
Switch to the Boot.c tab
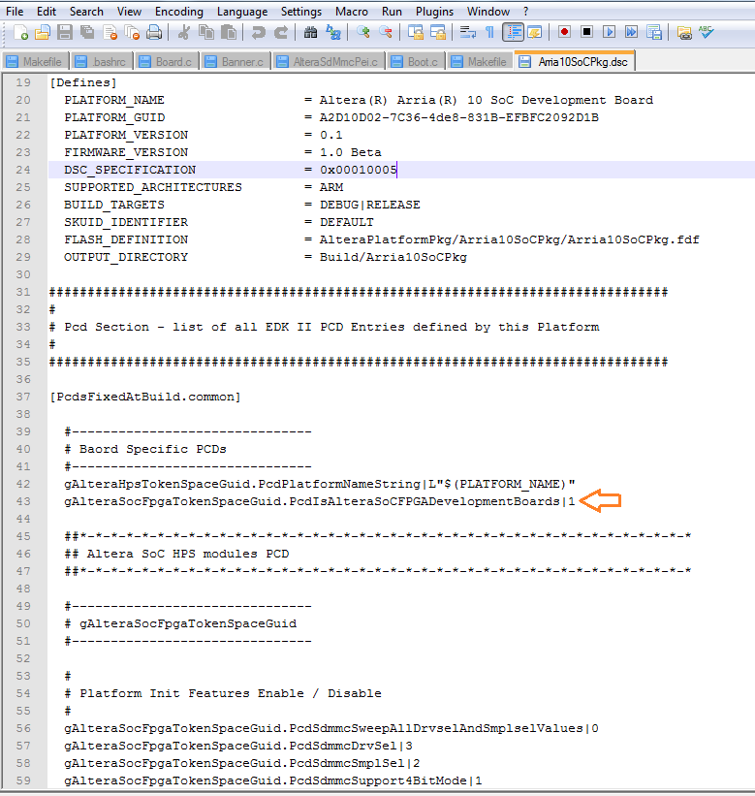pyautogui.click(x=417, y=61)
